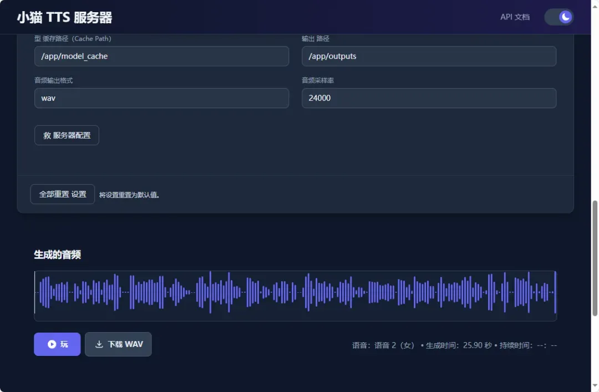Screen dimensions: 599x392
Task: Seek to the middle of the audio waveform
Action: tap(295, 292)
